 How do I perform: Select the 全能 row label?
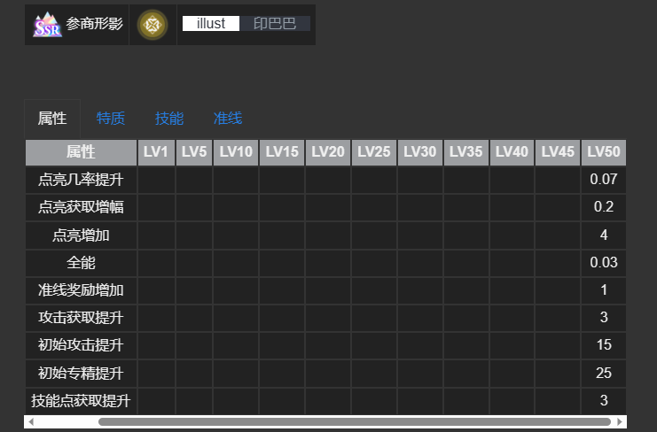(81, 262)
